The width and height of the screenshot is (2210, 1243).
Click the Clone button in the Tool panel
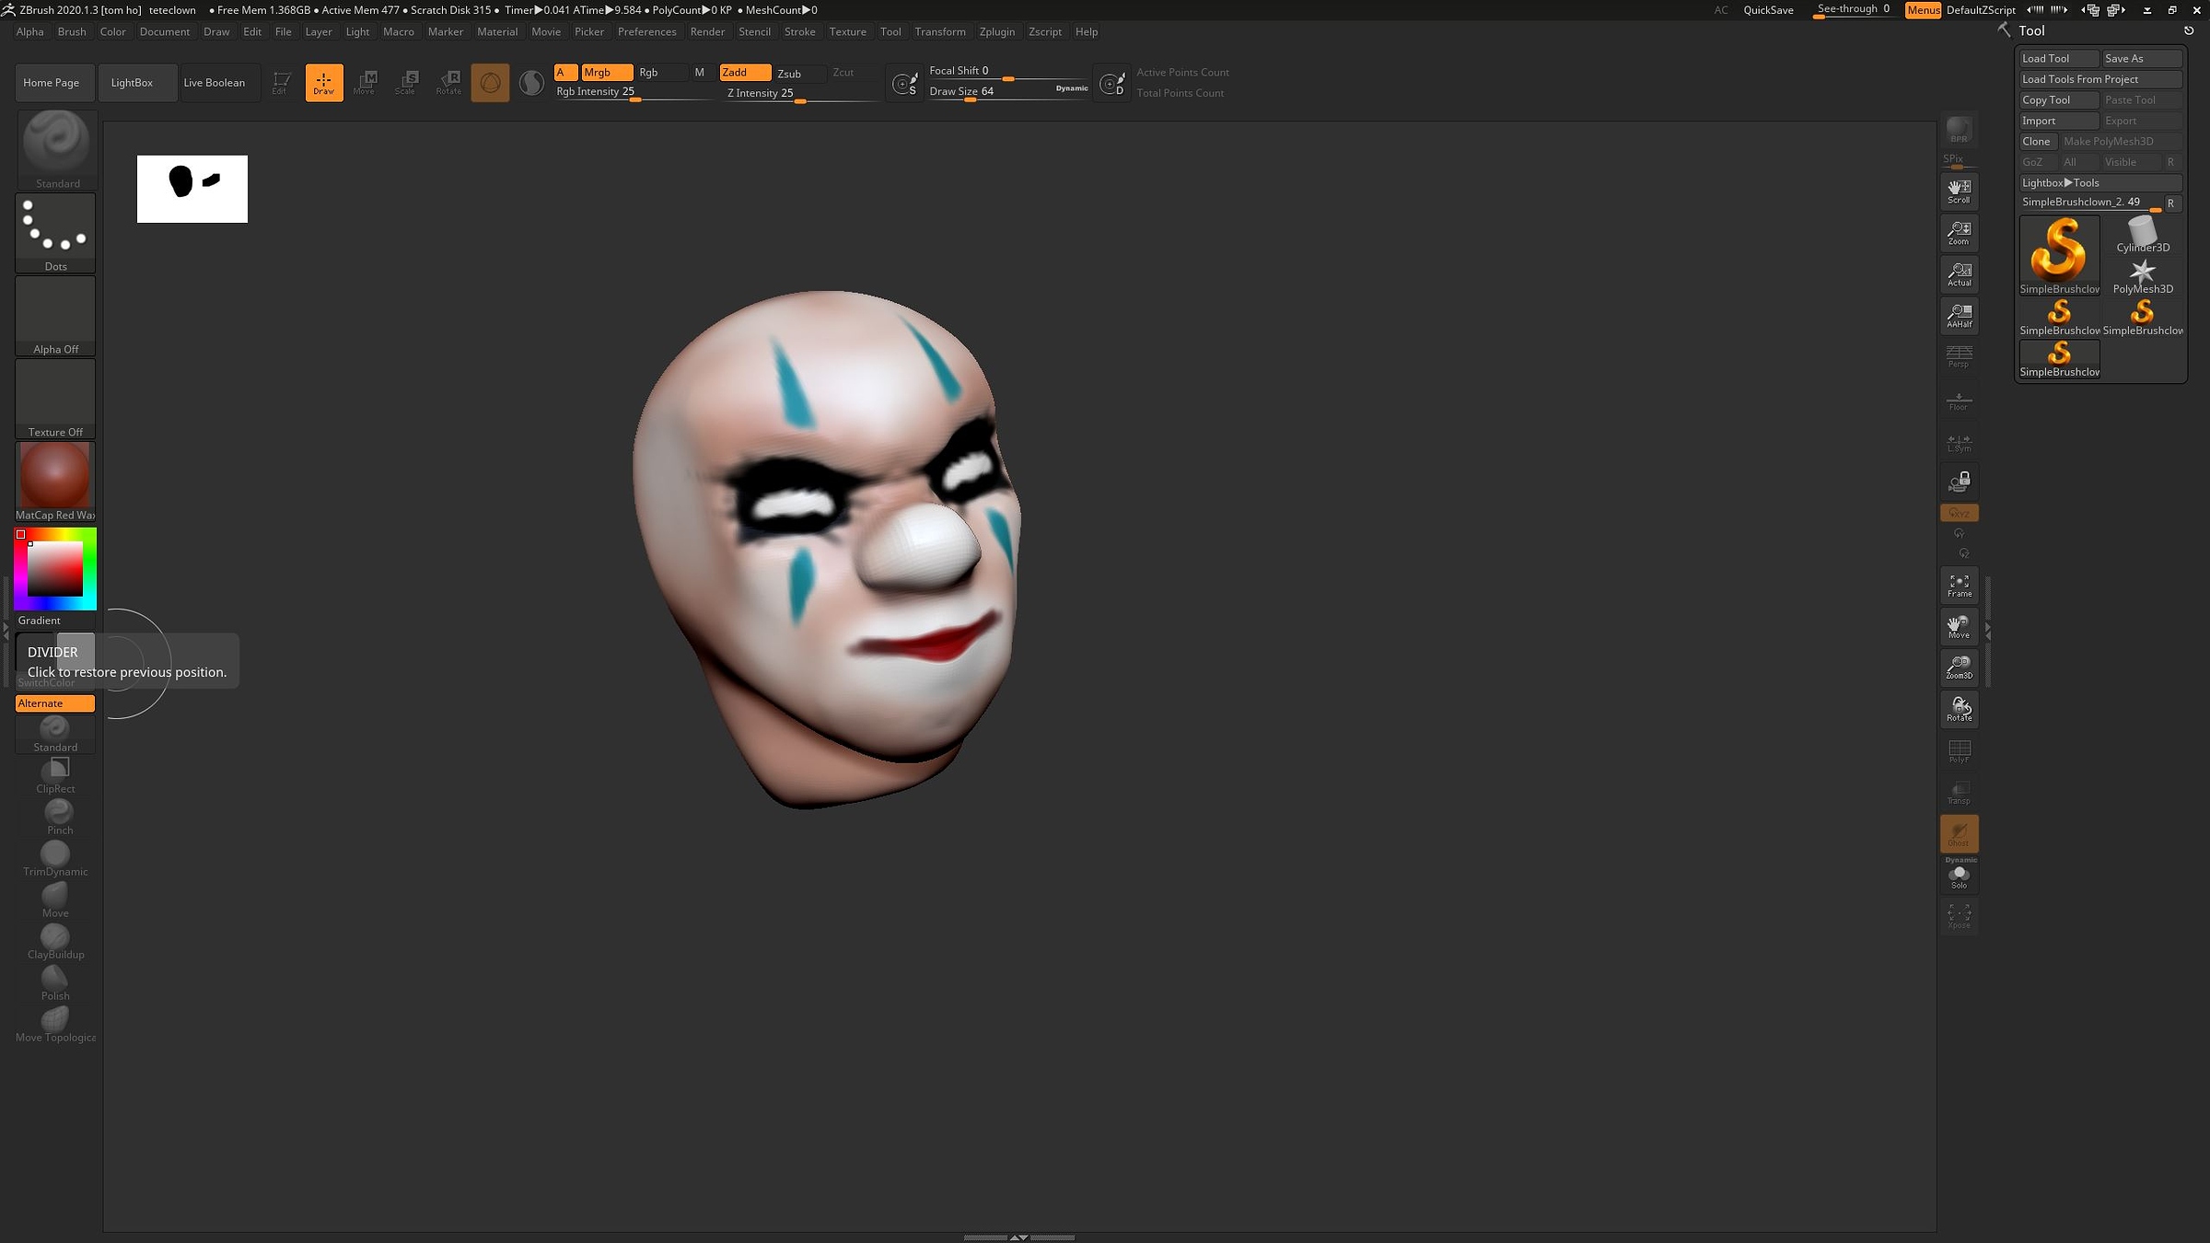pos(2037,141)
